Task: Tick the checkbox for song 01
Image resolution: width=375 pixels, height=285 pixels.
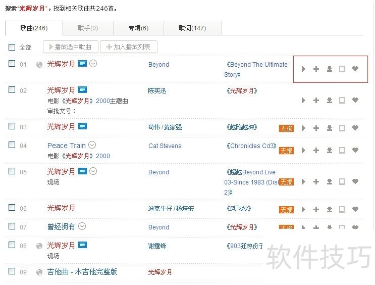Action: point(12,64)
